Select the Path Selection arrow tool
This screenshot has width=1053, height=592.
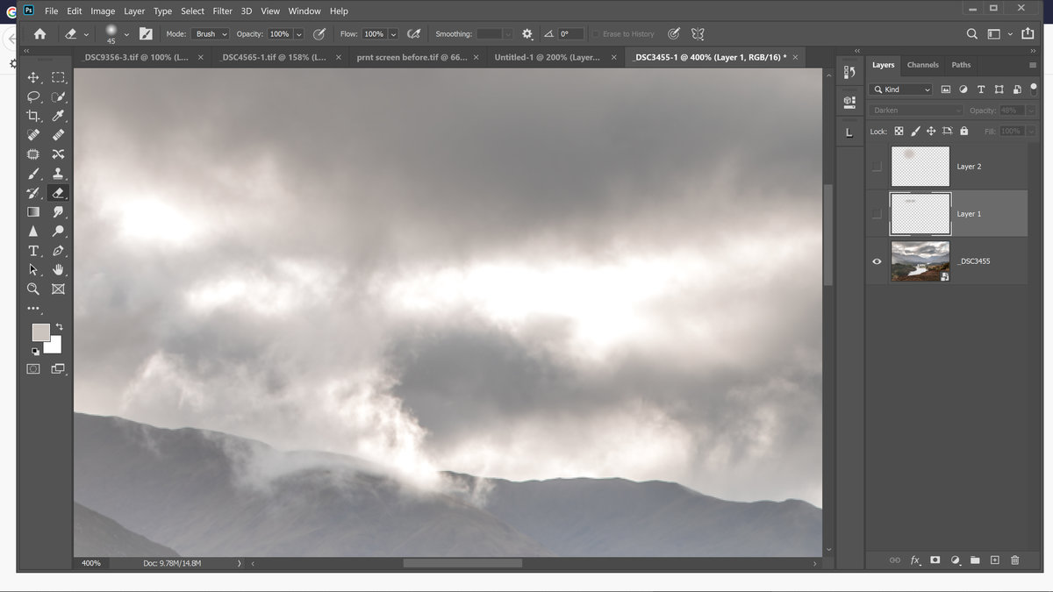[33, 270]
